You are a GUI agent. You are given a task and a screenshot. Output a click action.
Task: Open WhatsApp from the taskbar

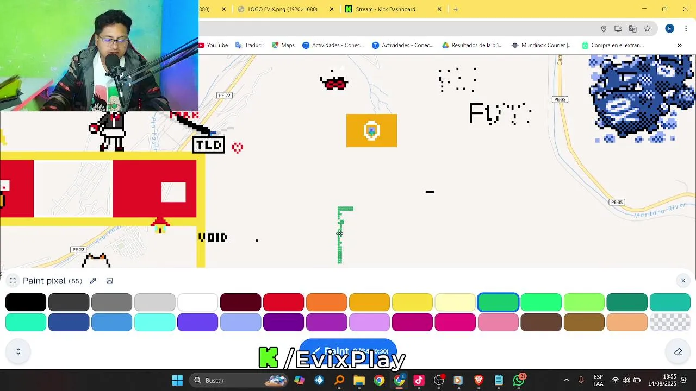click(x=519, y=380)
